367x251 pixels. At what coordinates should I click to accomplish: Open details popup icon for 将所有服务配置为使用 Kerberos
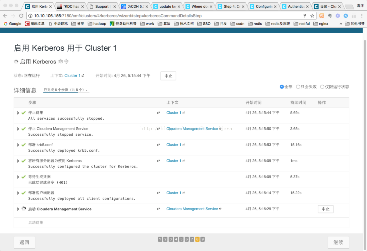159,161
